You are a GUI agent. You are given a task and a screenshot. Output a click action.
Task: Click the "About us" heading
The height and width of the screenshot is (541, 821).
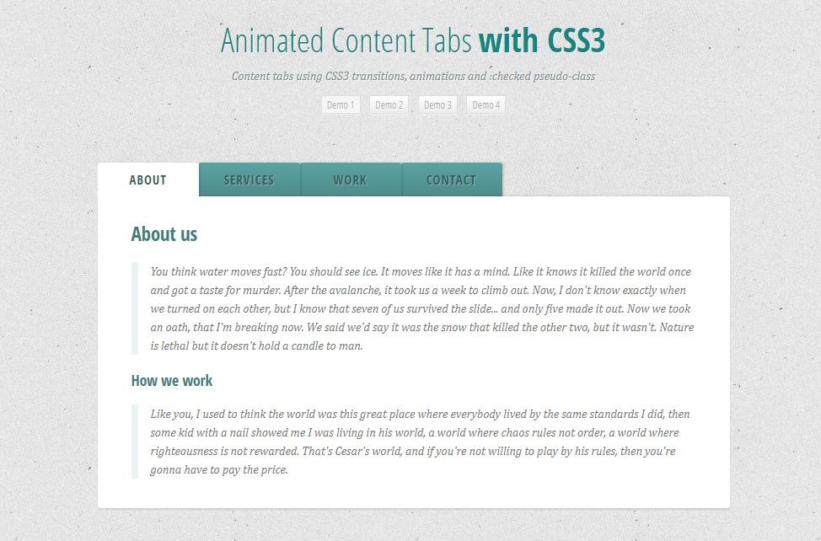164,234
